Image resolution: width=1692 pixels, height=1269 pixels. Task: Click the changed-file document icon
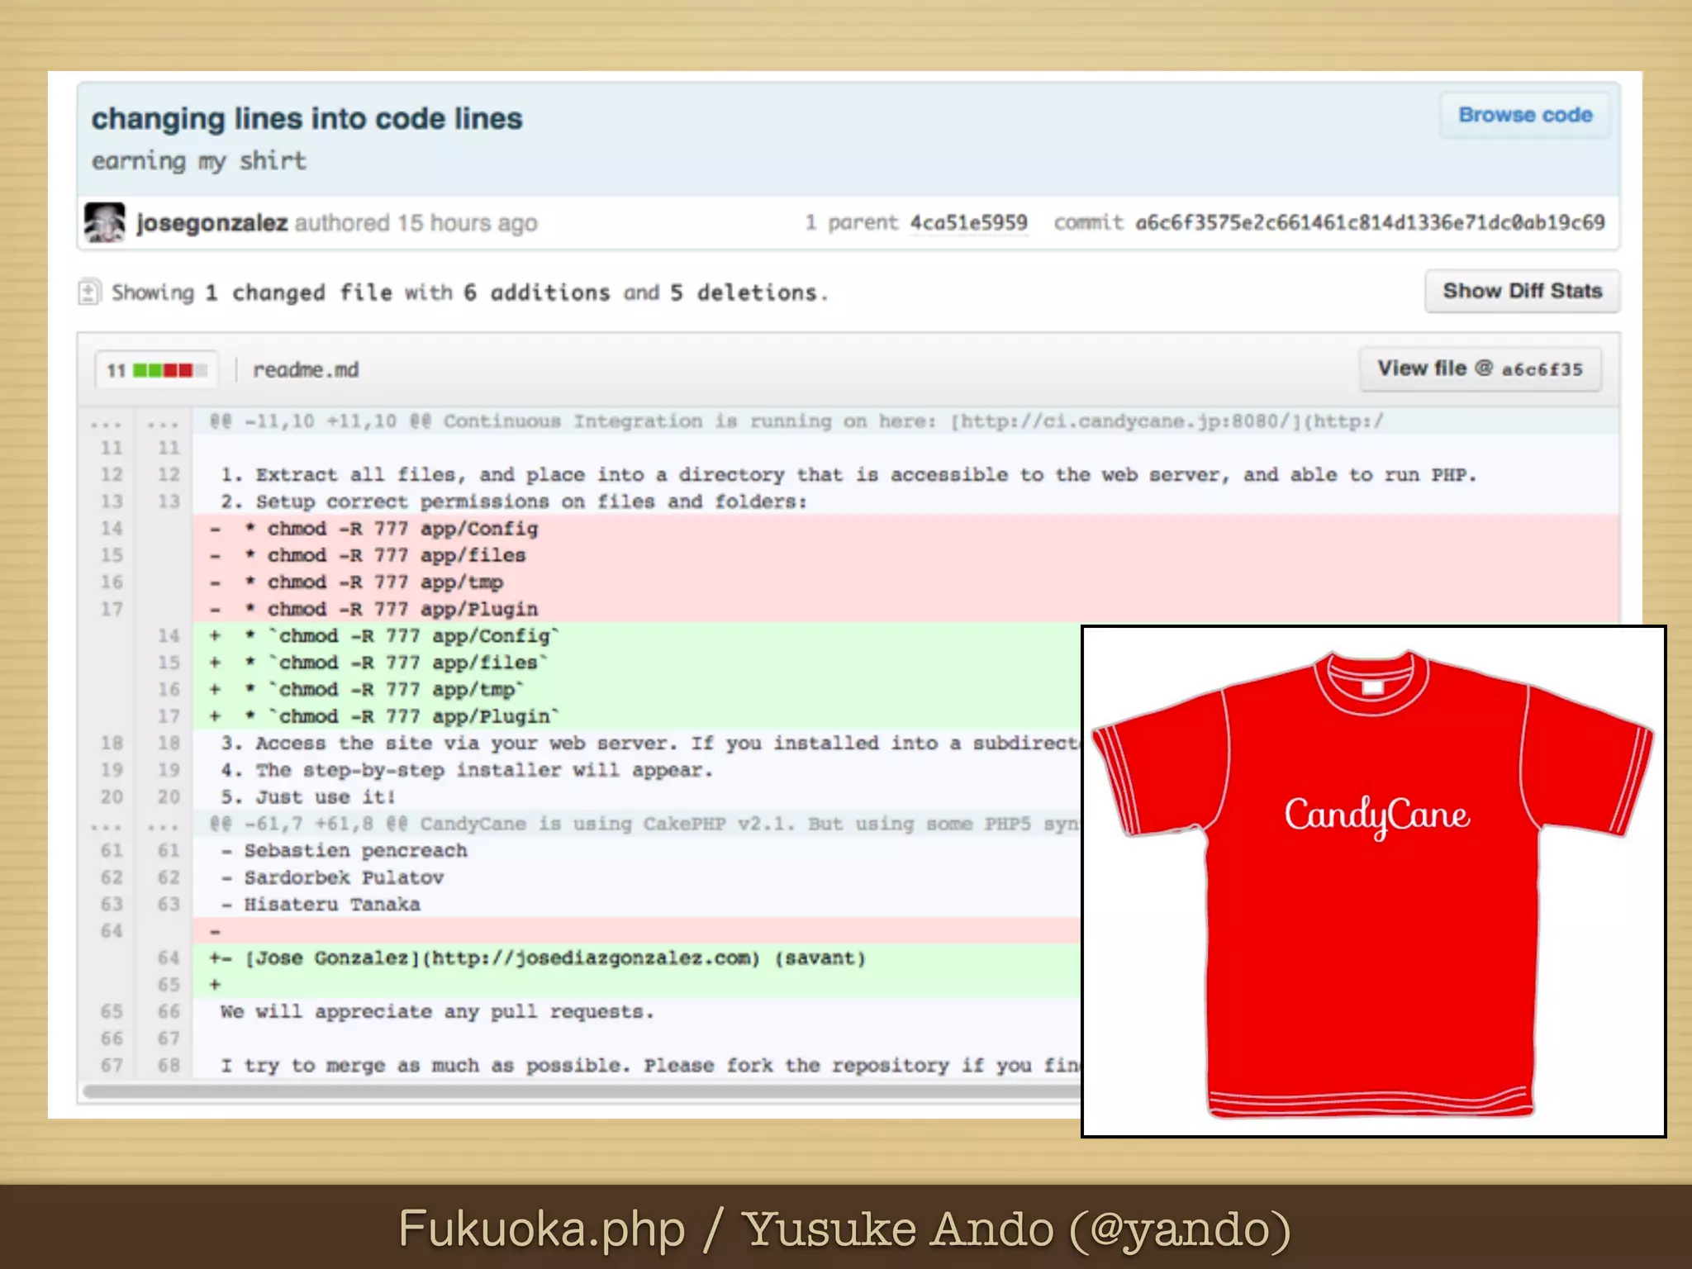pos(89,292)
